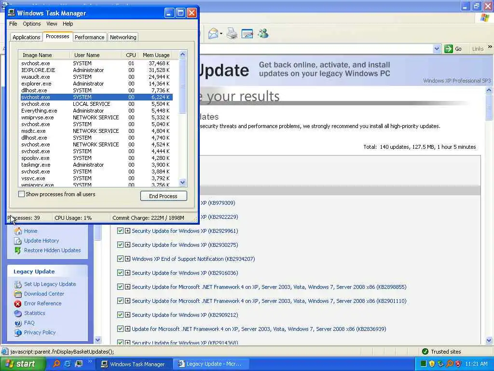Uncheck update KB2916036 checkbox
Image resolution: width=494 pixels, height=371 pixels.
click(120, 272)
